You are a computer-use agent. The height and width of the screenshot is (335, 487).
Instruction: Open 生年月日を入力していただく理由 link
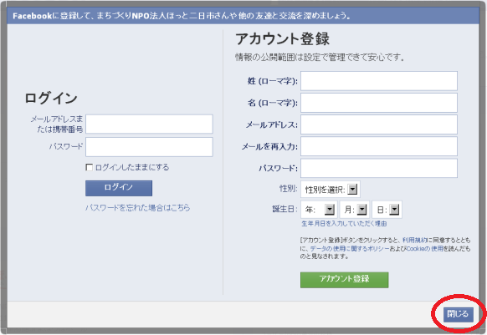tap(344, 224)
